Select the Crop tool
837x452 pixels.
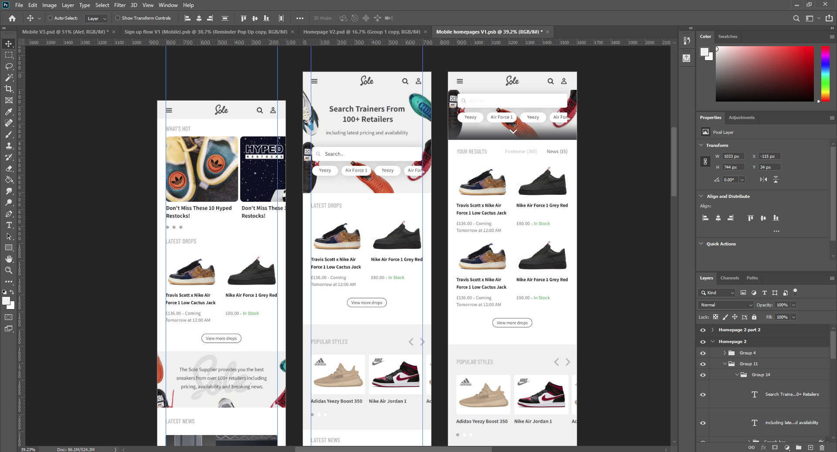click(x=9, y=89)
